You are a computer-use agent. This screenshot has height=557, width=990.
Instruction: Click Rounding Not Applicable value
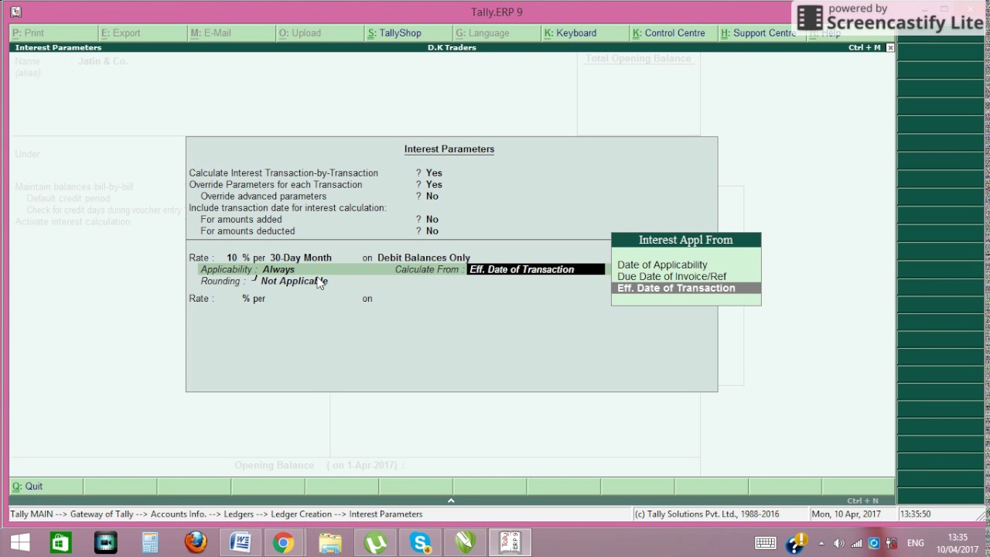pyautogui.click(x=294, y=281)
